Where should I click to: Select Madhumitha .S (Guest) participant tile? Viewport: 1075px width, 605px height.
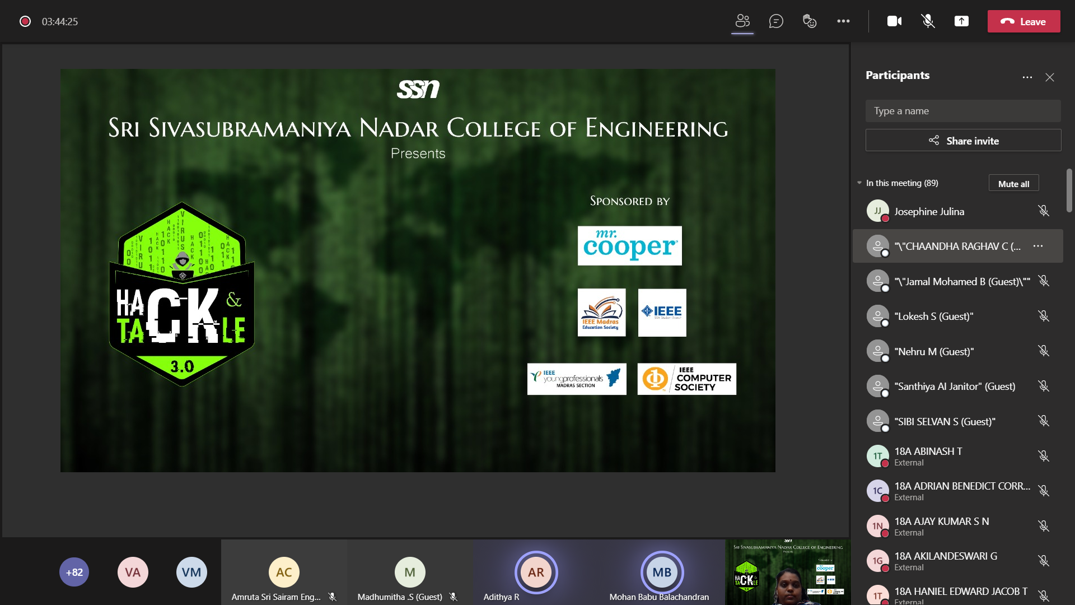coord(410,572)
